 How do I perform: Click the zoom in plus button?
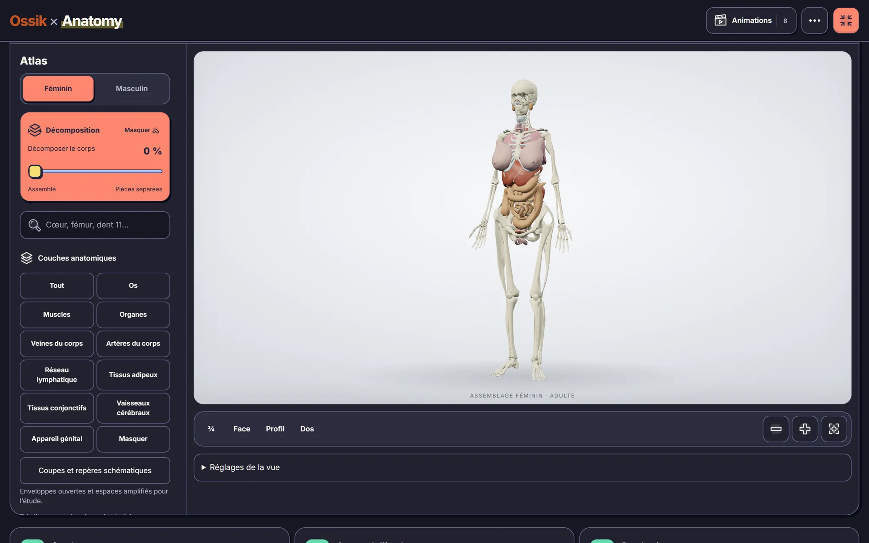(x=805, y=429)
